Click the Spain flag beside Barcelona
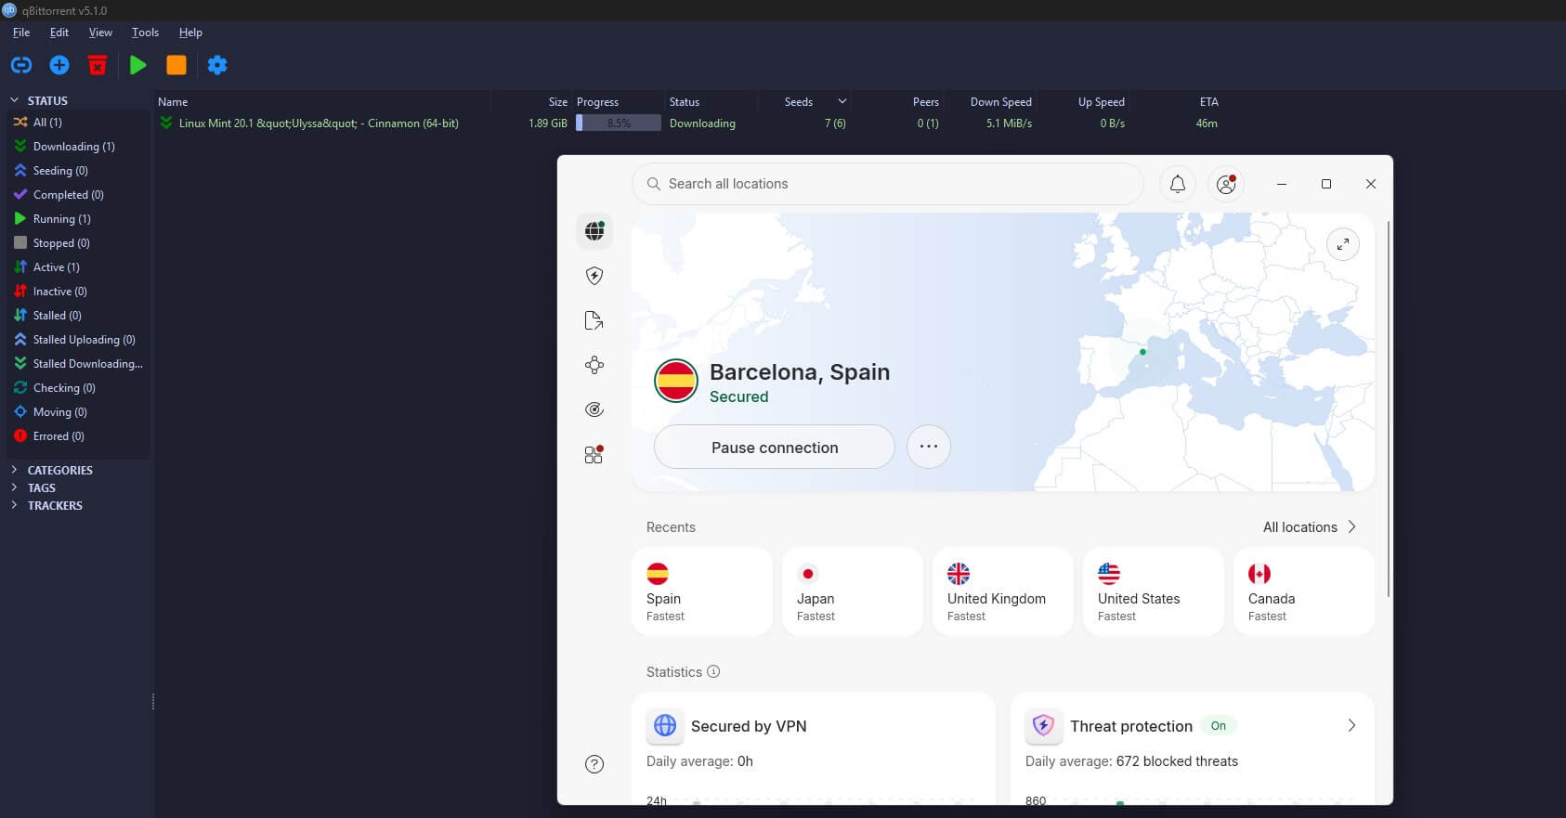The image size is (1566, 818). (x=676, y=381)
